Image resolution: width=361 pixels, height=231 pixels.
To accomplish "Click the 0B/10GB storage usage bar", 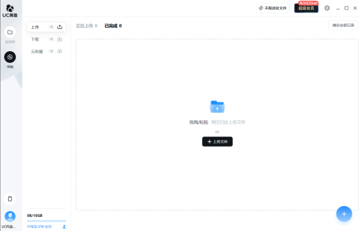I will pyautogui.click(x=46, y=221).
